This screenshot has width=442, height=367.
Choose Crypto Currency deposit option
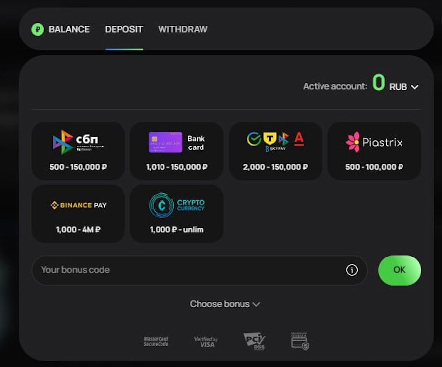(x=176, y=214)
